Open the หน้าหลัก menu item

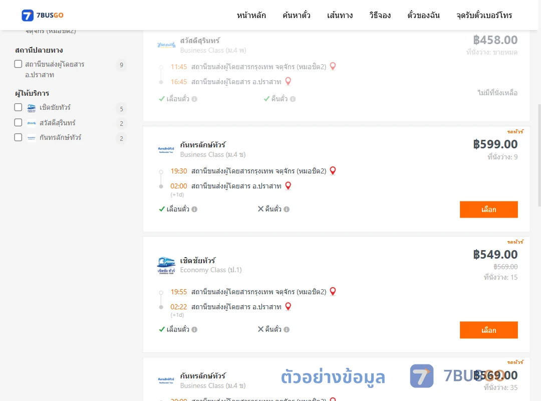click(x=251, y=15)
